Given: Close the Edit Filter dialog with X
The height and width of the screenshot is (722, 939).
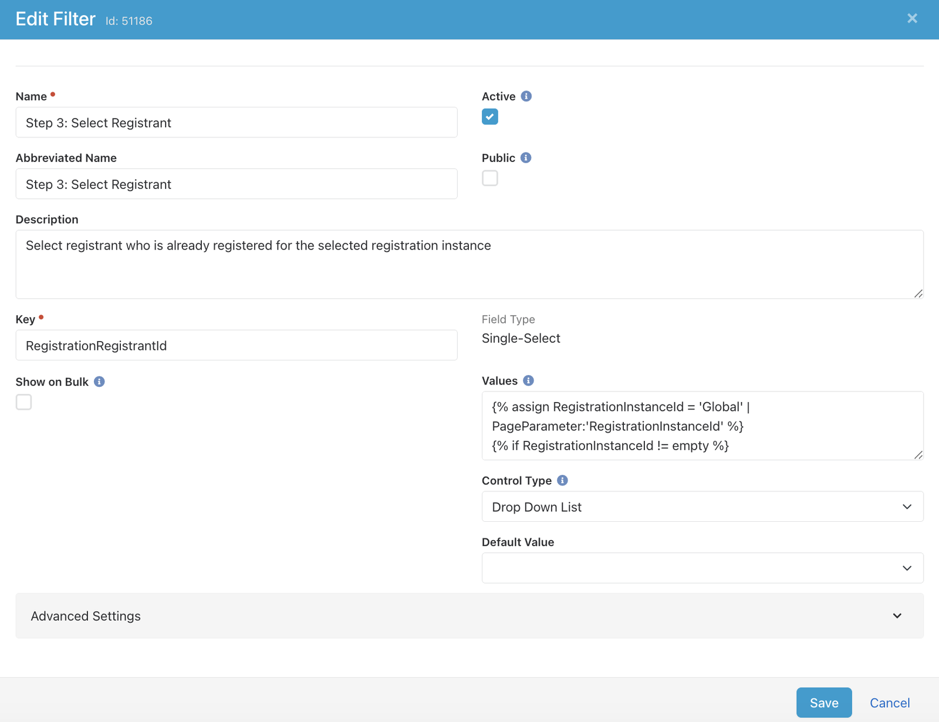Looking at the screenshot, I should click(912, 19).
